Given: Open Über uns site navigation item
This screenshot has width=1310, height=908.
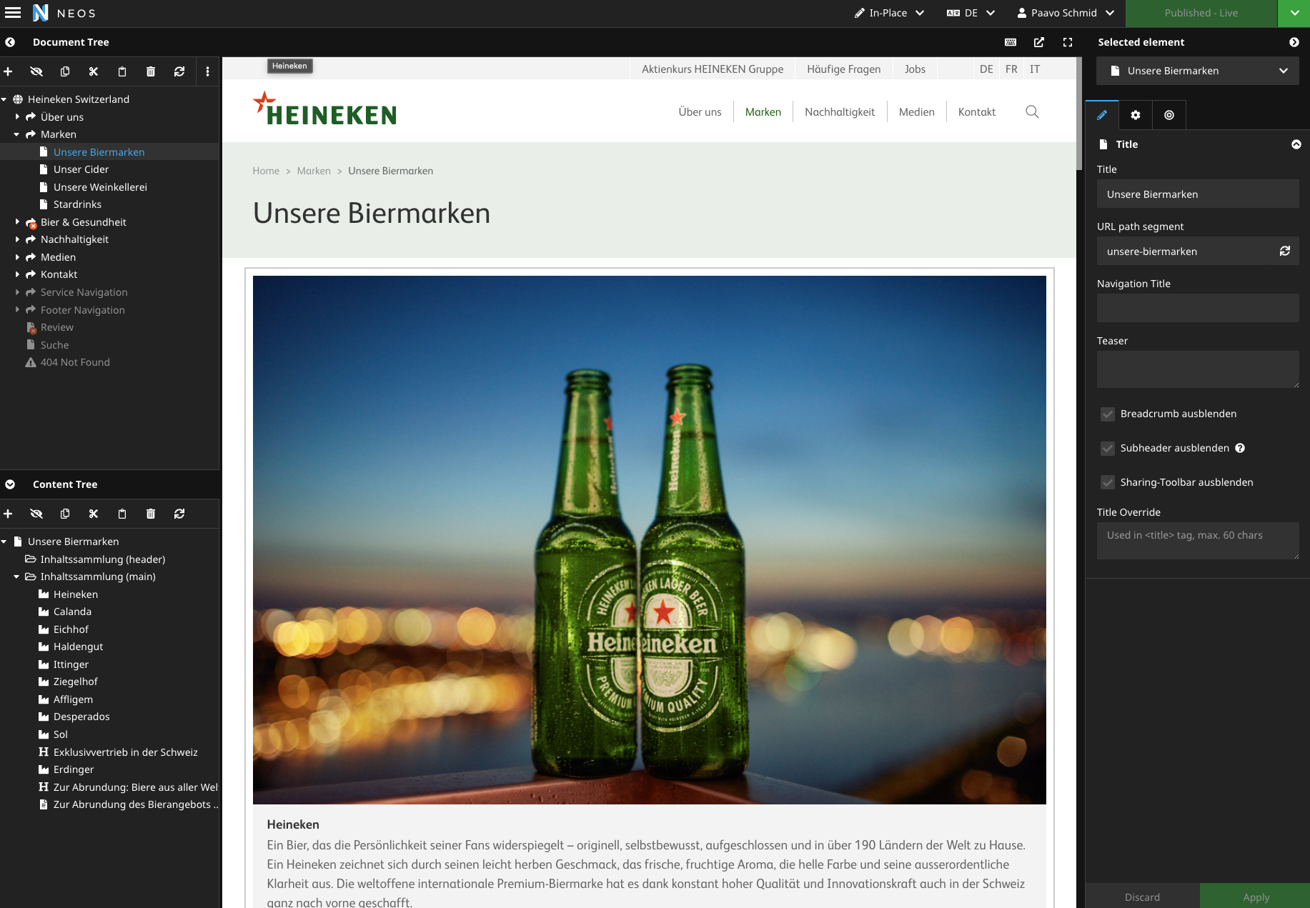Looking at the screenshot, I should click(x=700, y=112).
